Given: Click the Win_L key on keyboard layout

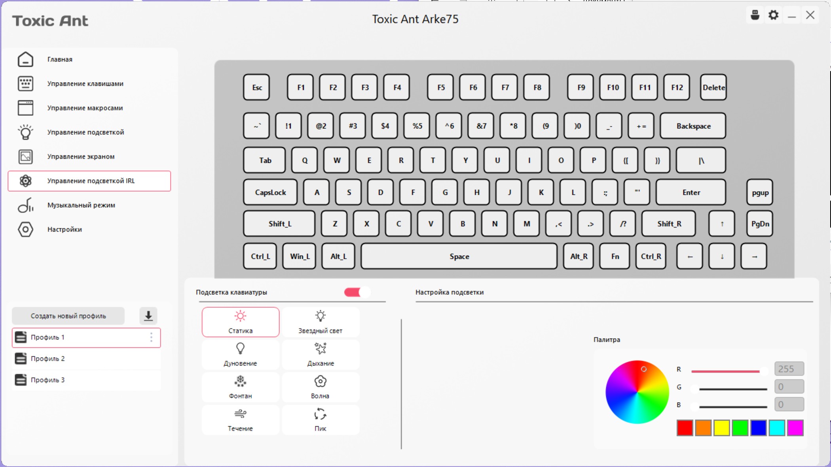Looking at the screenshot, I should (300, 256).
